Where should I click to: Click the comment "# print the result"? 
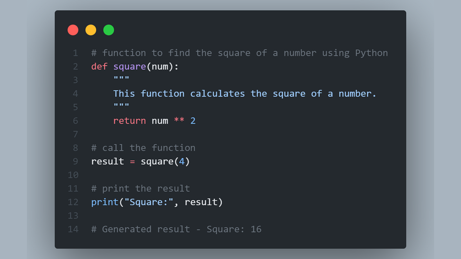point(141,188)
